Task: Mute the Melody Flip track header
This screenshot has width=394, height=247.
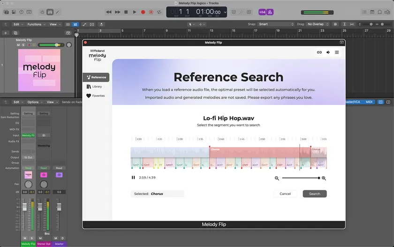Action: [x=18, y=45]
